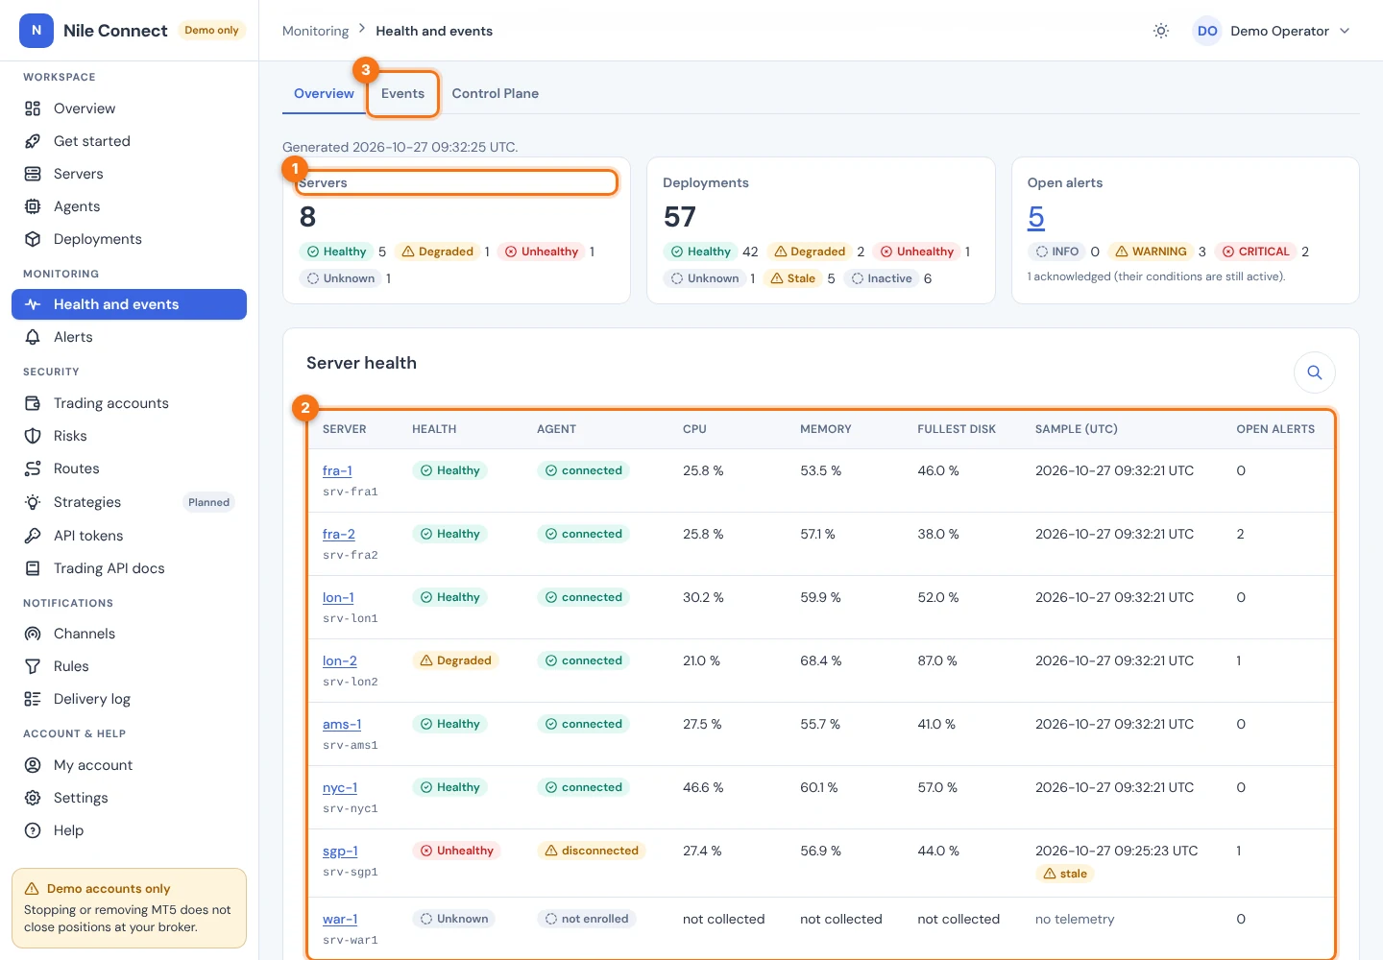Expand the Demo Operator account menu

(x=1274, y=31)
